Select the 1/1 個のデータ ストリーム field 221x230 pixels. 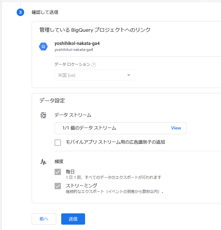point(121,128)
